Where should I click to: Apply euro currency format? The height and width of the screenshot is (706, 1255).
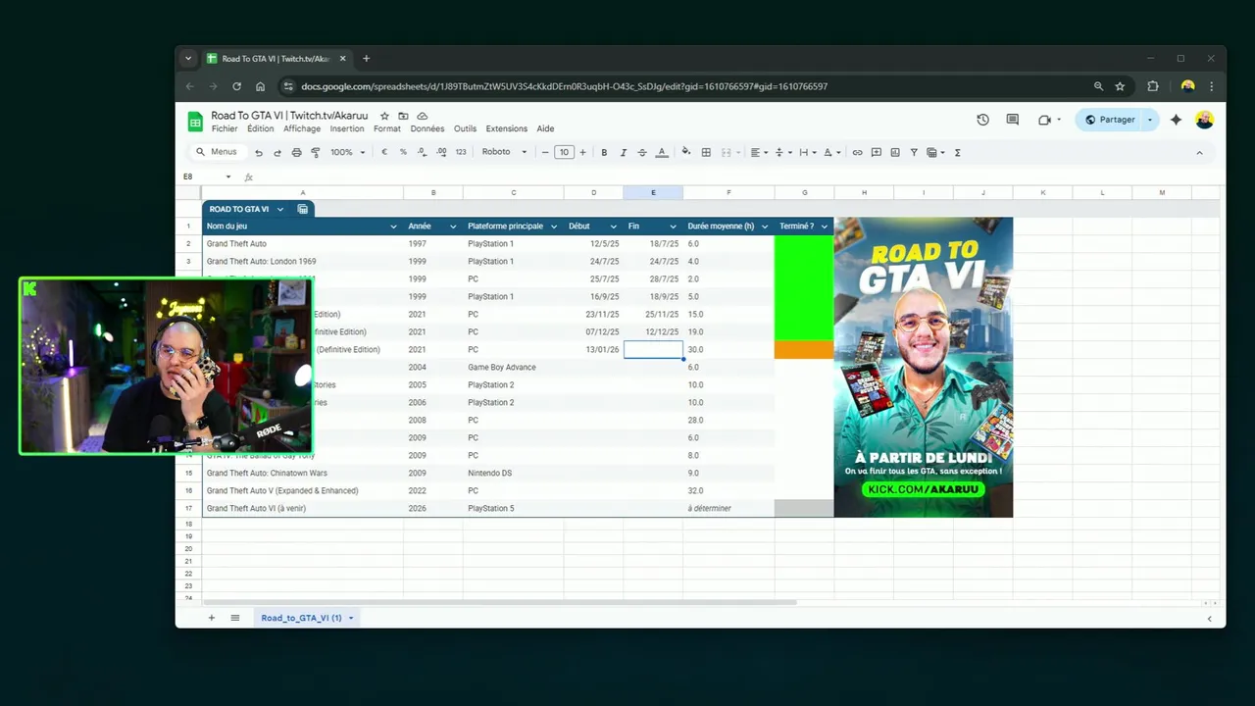pyautogui.click(x=384, y=152)
